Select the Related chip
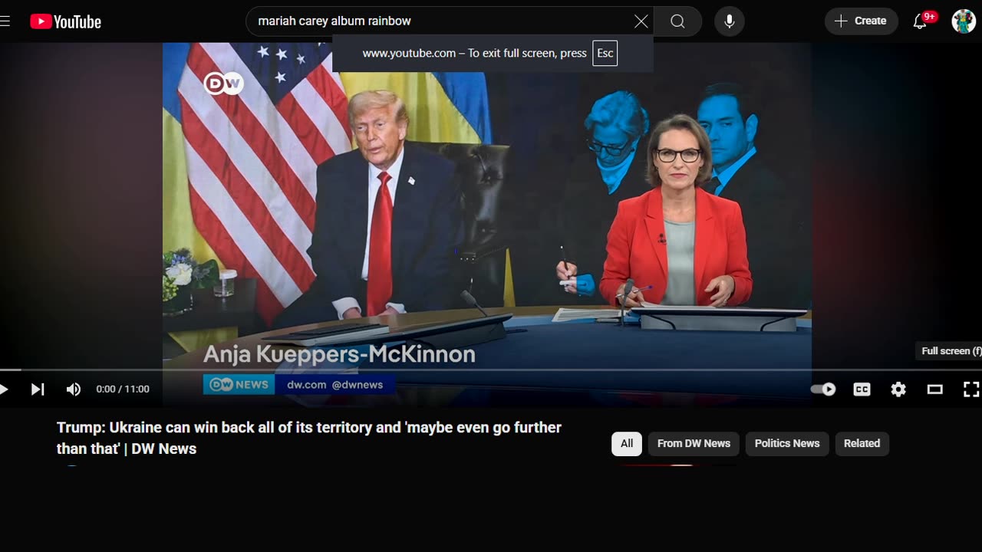The width and height of the screenshot is (982, 552). tap(862, 444)
